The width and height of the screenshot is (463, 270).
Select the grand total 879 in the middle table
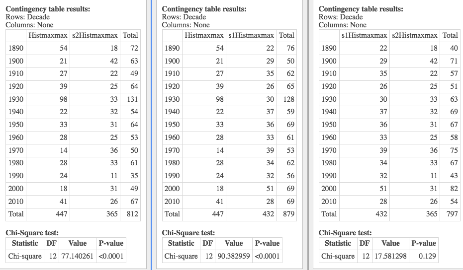287,214
